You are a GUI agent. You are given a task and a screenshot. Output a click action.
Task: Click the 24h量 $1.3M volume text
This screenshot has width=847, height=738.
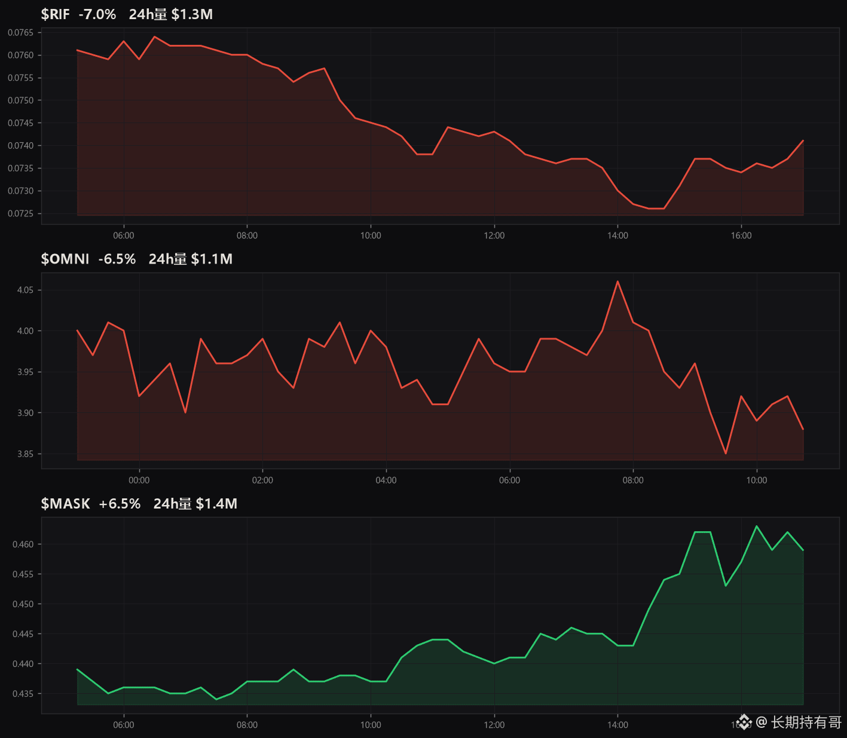click(171, 14)
